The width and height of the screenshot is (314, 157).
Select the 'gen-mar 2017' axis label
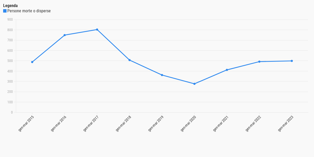91,123
